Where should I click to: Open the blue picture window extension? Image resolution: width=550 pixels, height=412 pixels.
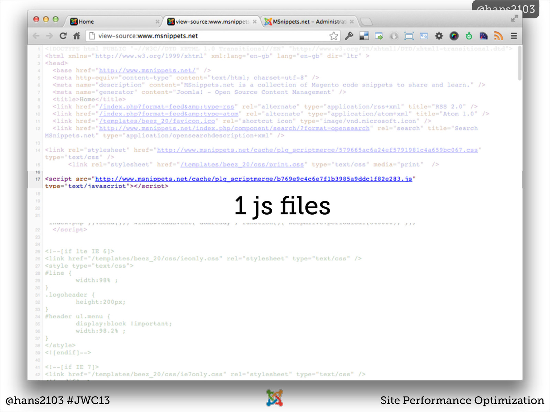(x=424, y=36)
